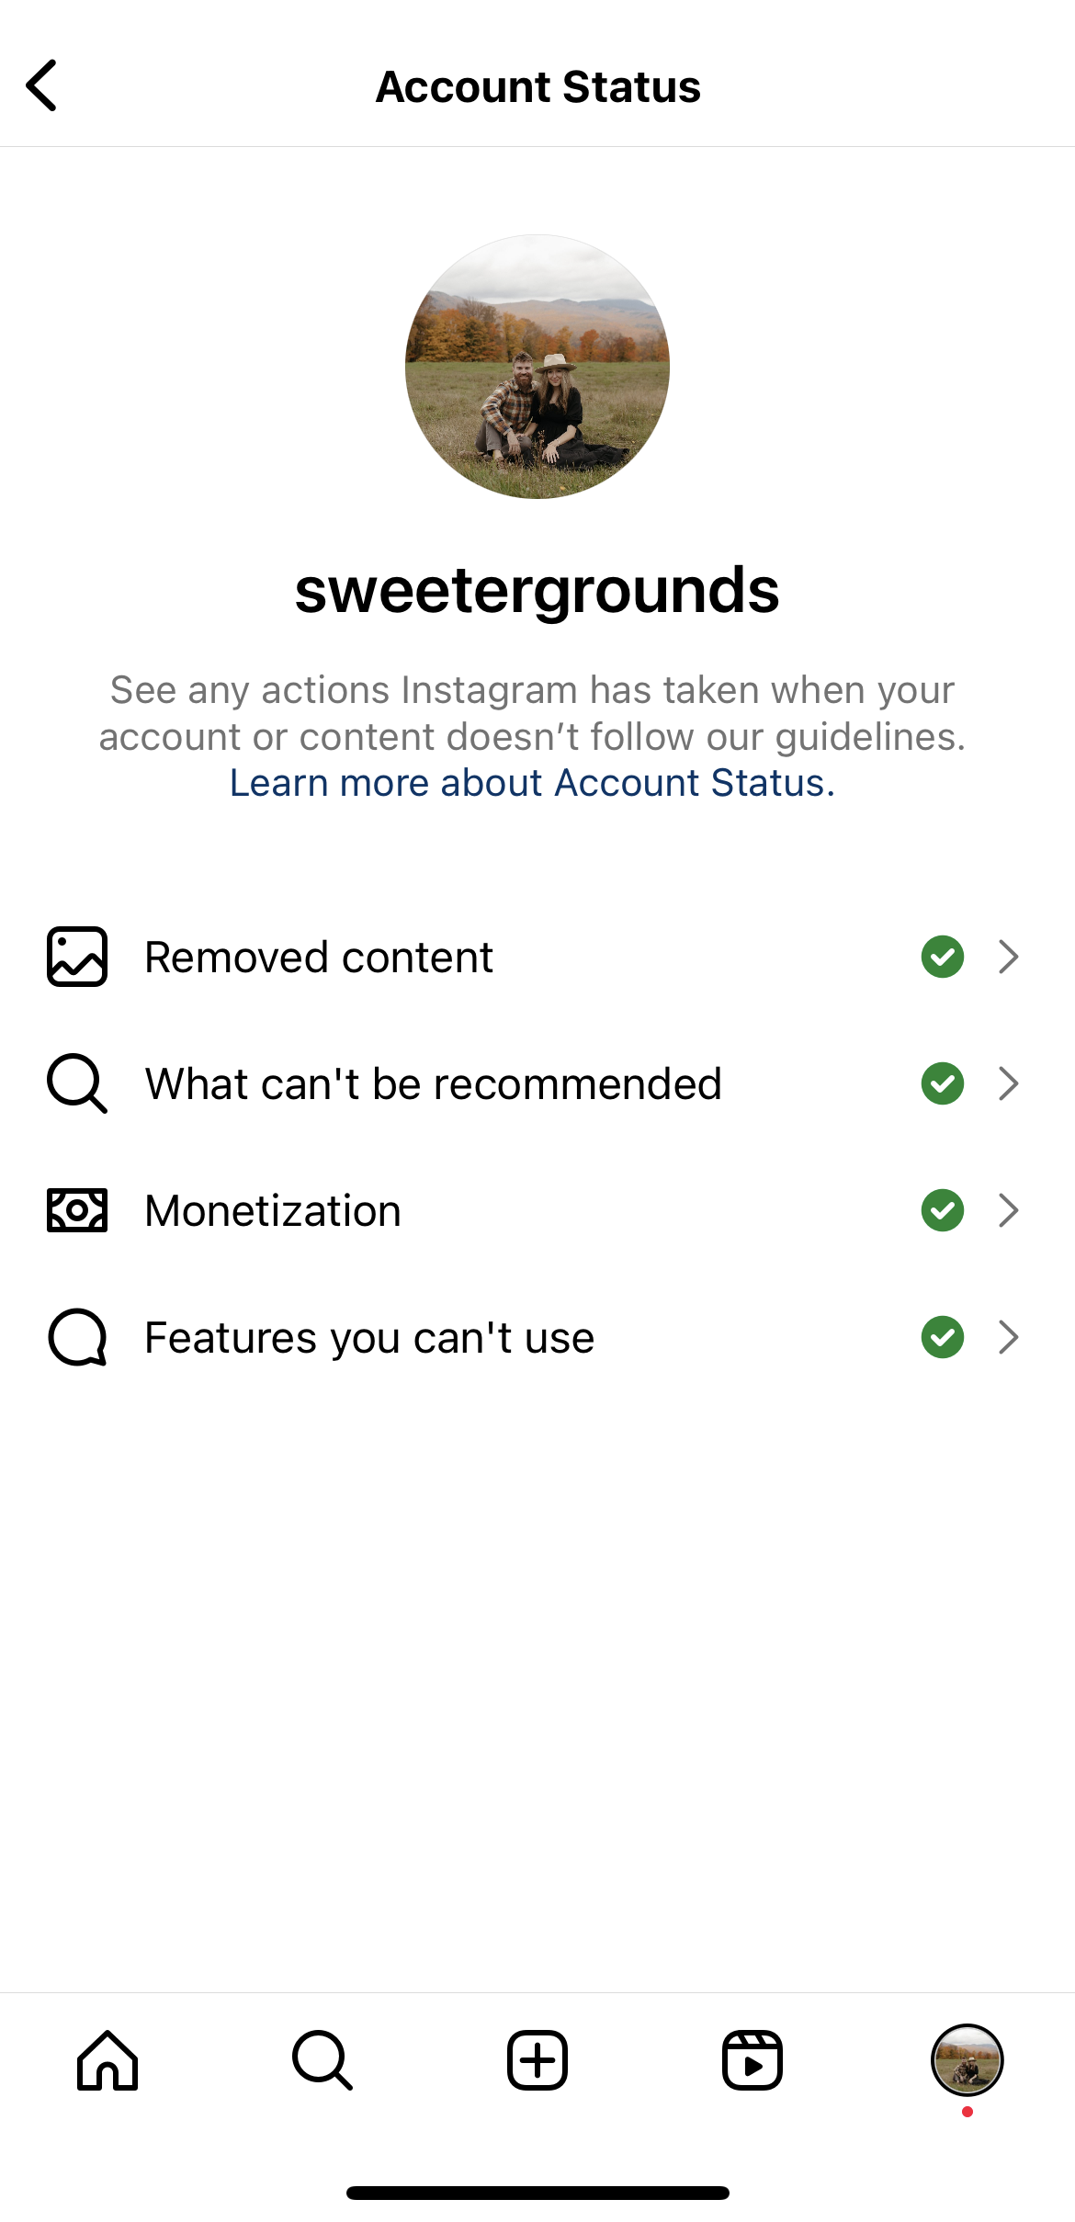Open the Home feed icon
This screenshot has height=2222, width=1075.
click(107, 2058)
